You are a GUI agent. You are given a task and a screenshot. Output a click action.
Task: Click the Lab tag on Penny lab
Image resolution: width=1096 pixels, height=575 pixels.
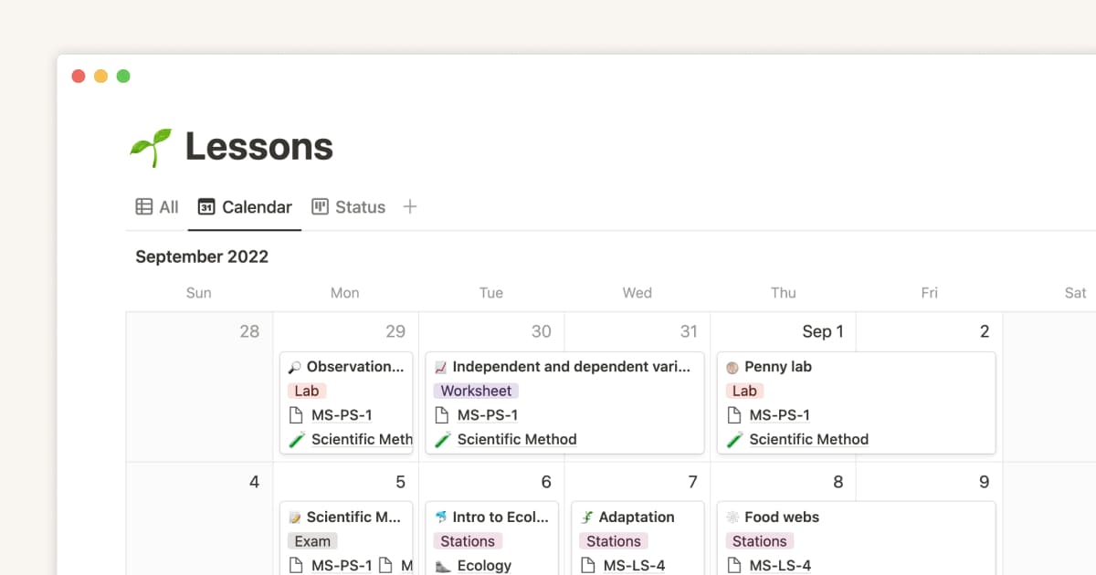(744, 391)
